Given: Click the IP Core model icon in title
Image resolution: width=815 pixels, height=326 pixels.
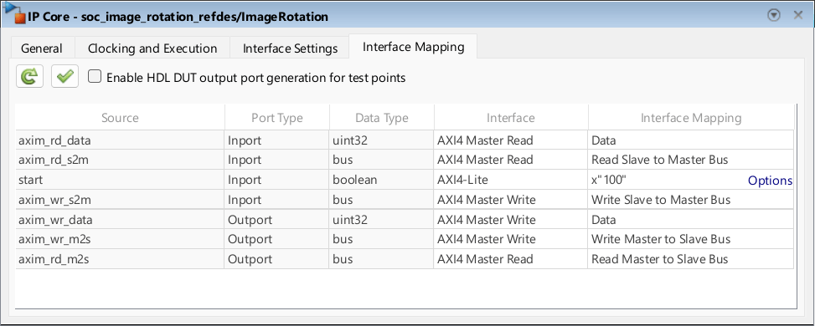Looking at the screenshot, I should 14,13.
